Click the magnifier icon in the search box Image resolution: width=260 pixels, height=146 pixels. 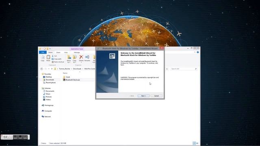click(x=196, y=69)
